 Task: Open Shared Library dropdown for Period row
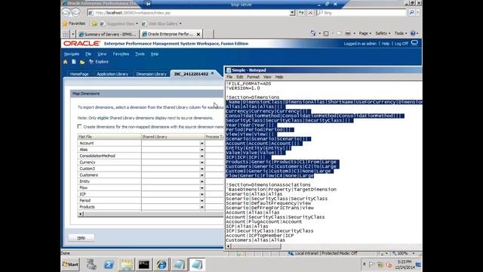click(202, 200)
